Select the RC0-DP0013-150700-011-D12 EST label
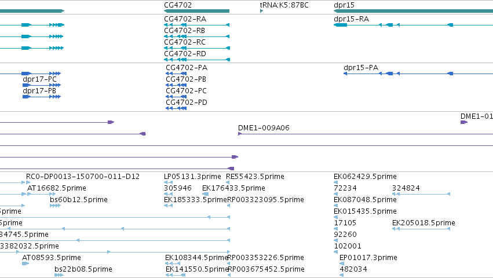The height and width of the screenshot is (278, 493). pos(83,177)
